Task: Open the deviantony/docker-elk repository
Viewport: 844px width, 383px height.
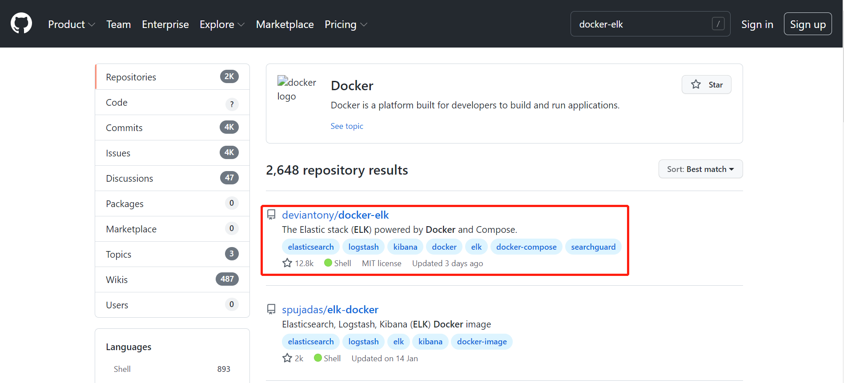Action: (335, 215)
